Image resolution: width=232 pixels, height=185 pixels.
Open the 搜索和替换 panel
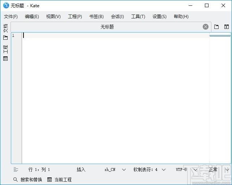pos(28,180)
